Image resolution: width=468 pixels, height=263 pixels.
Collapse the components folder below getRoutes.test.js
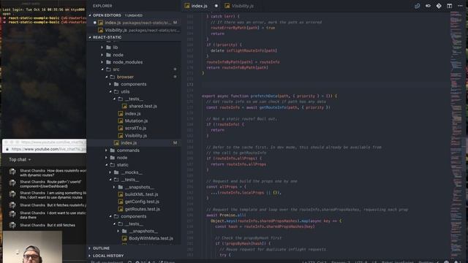click(x=135, y=216)
